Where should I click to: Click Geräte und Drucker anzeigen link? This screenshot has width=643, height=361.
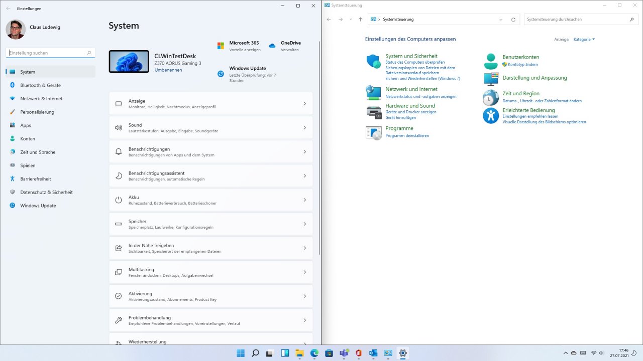(411, 112)
